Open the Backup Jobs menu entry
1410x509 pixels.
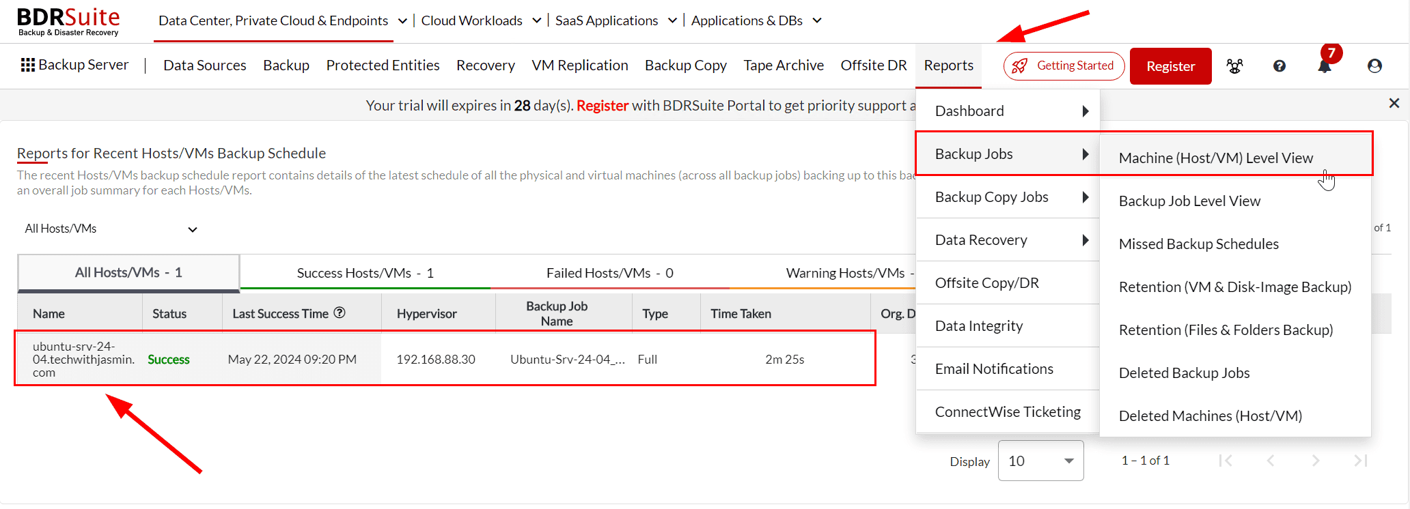click(x=1008, y=154)
